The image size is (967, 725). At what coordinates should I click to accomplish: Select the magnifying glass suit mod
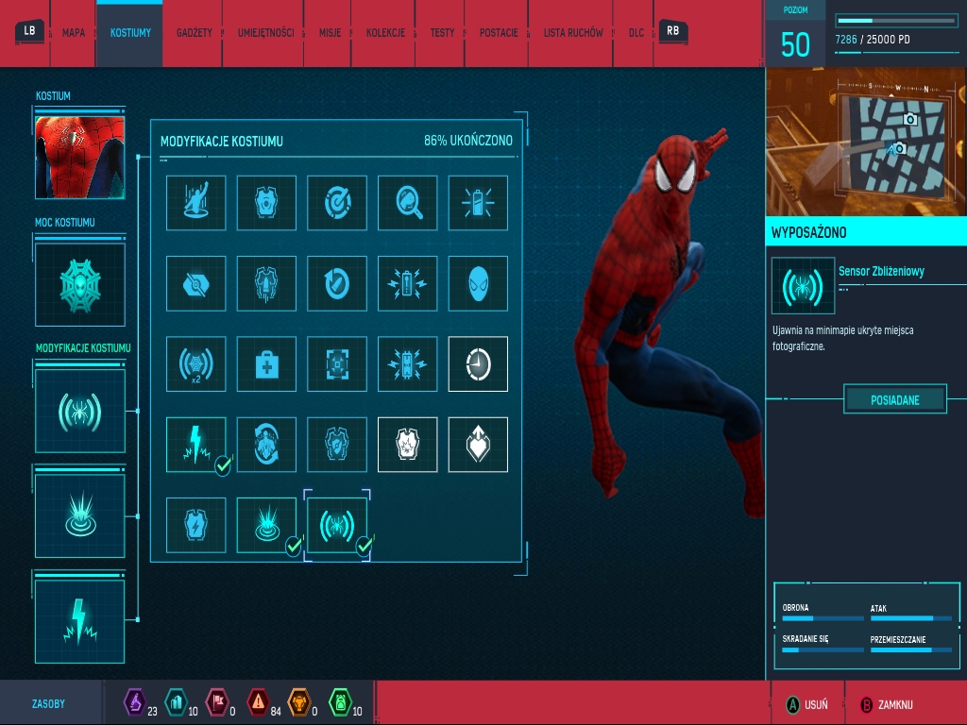[408, 203]
